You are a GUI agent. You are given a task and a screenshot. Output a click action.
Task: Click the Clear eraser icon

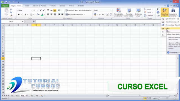(x=158, y=15)
